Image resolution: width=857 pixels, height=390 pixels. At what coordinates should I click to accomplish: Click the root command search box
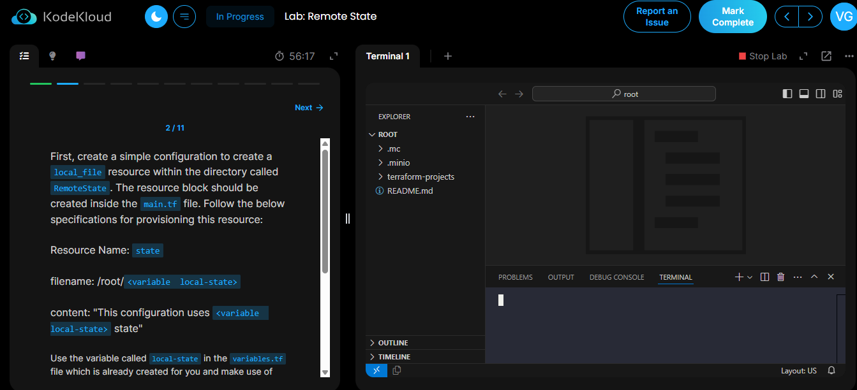click(624, 94)
